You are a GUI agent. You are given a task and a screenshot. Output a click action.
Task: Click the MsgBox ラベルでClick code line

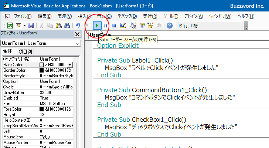tap(161, 68)
